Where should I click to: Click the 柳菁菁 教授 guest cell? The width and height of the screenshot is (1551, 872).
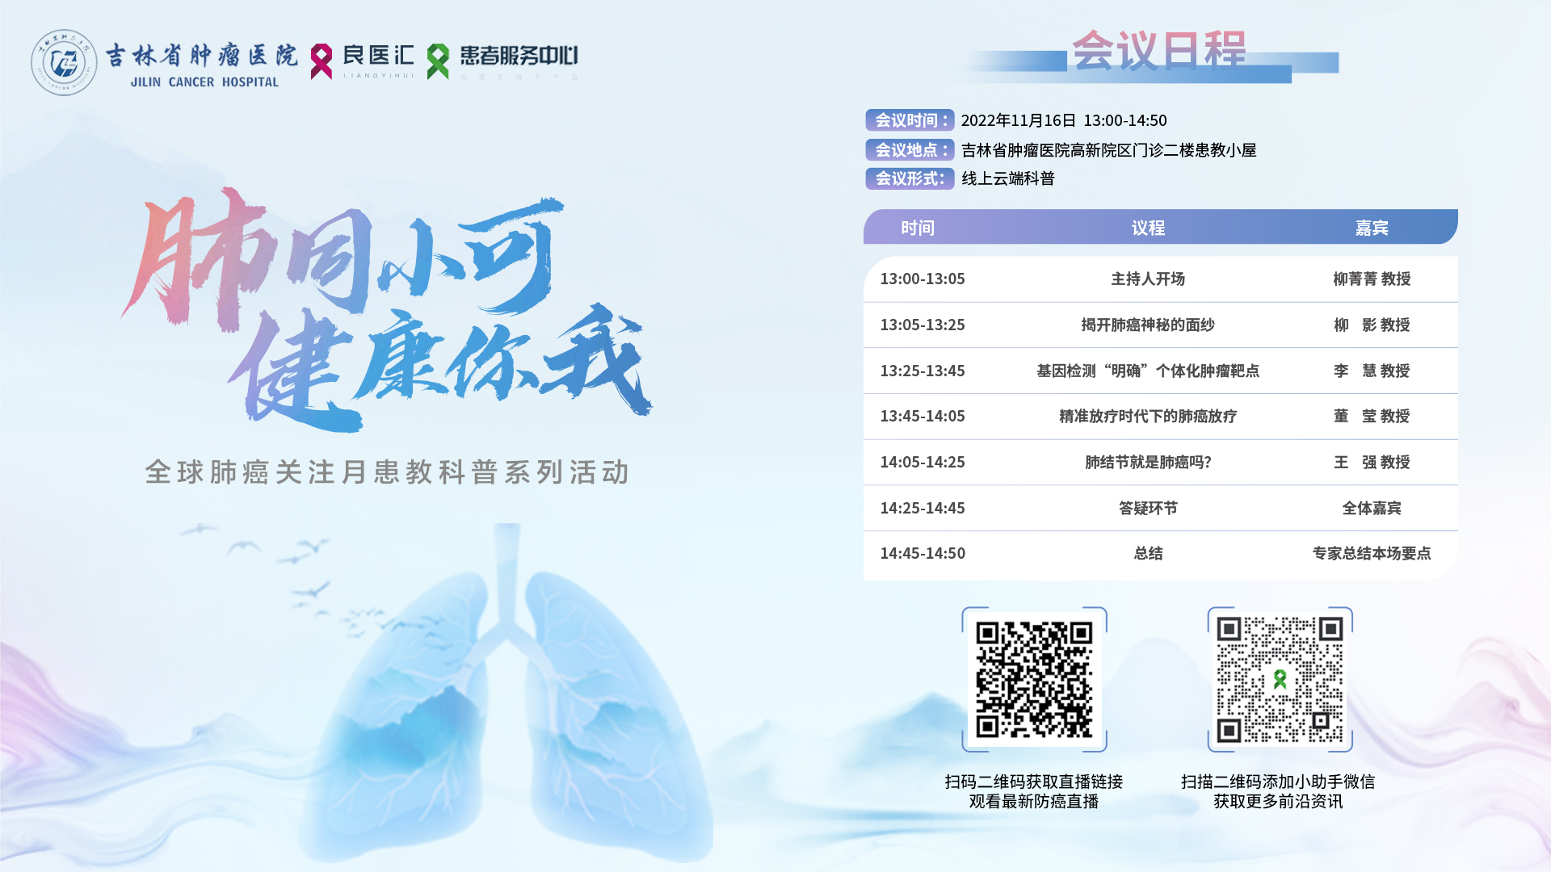coord(1372,279)
